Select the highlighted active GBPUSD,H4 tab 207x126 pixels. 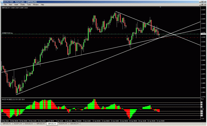click(52, 124)
